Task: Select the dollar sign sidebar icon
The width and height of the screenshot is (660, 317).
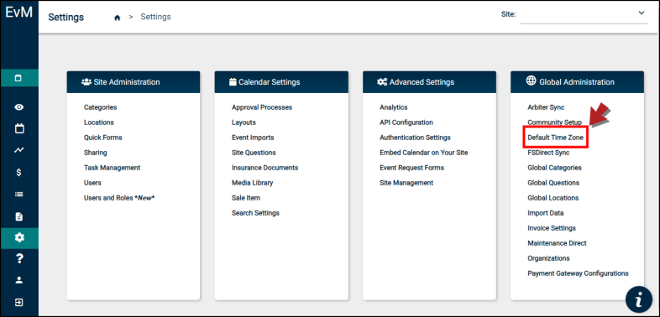Action: point(19,173)
